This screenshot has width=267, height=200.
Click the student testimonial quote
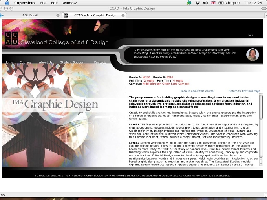coord(185,53)
